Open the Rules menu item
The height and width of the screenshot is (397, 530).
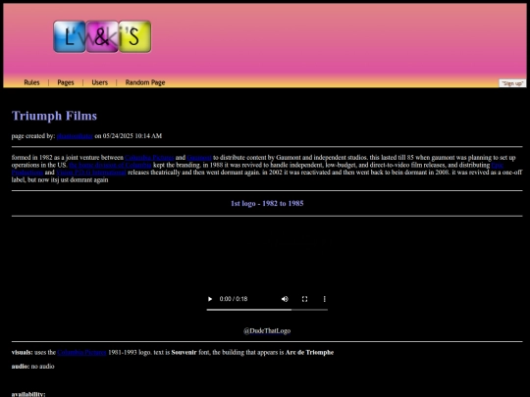click(31, 82)
